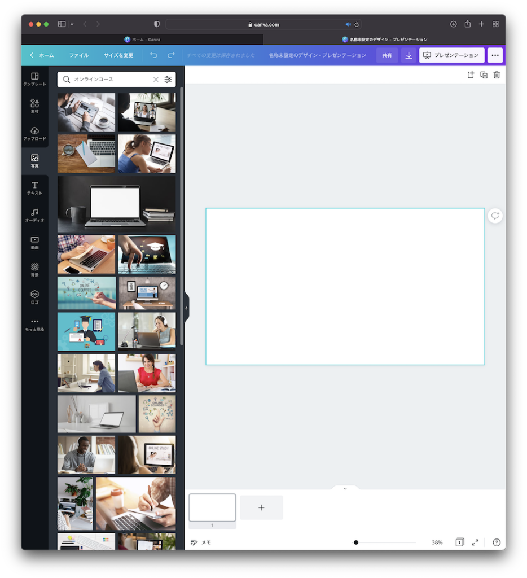Open search filter options icon
This screenshot has width=527, height=578.
[x=168, y=80]
